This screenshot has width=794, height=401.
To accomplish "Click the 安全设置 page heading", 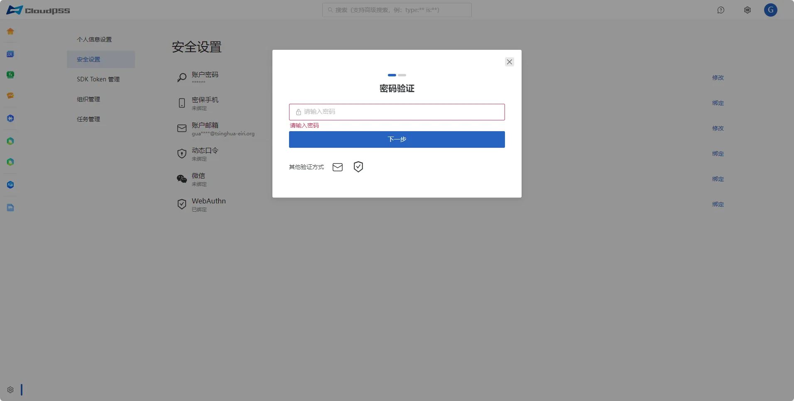I will tap(197, 47).
